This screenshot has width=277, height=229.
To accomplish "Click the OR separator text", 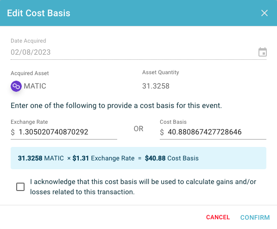I will click(138, 129).
